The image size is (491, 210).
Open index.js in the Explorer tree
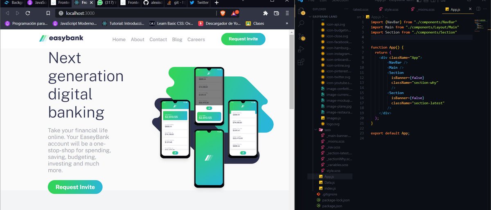point(330,188)
